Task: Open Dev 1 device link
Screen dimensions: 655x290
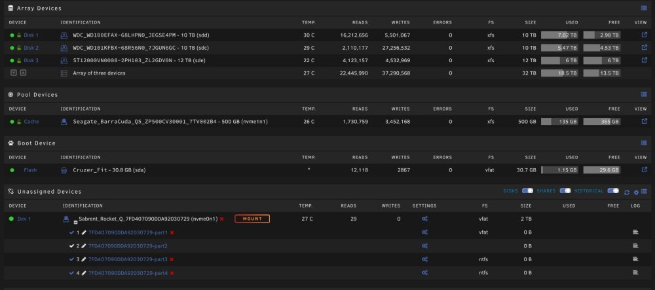Action: (x=24, y=219)
